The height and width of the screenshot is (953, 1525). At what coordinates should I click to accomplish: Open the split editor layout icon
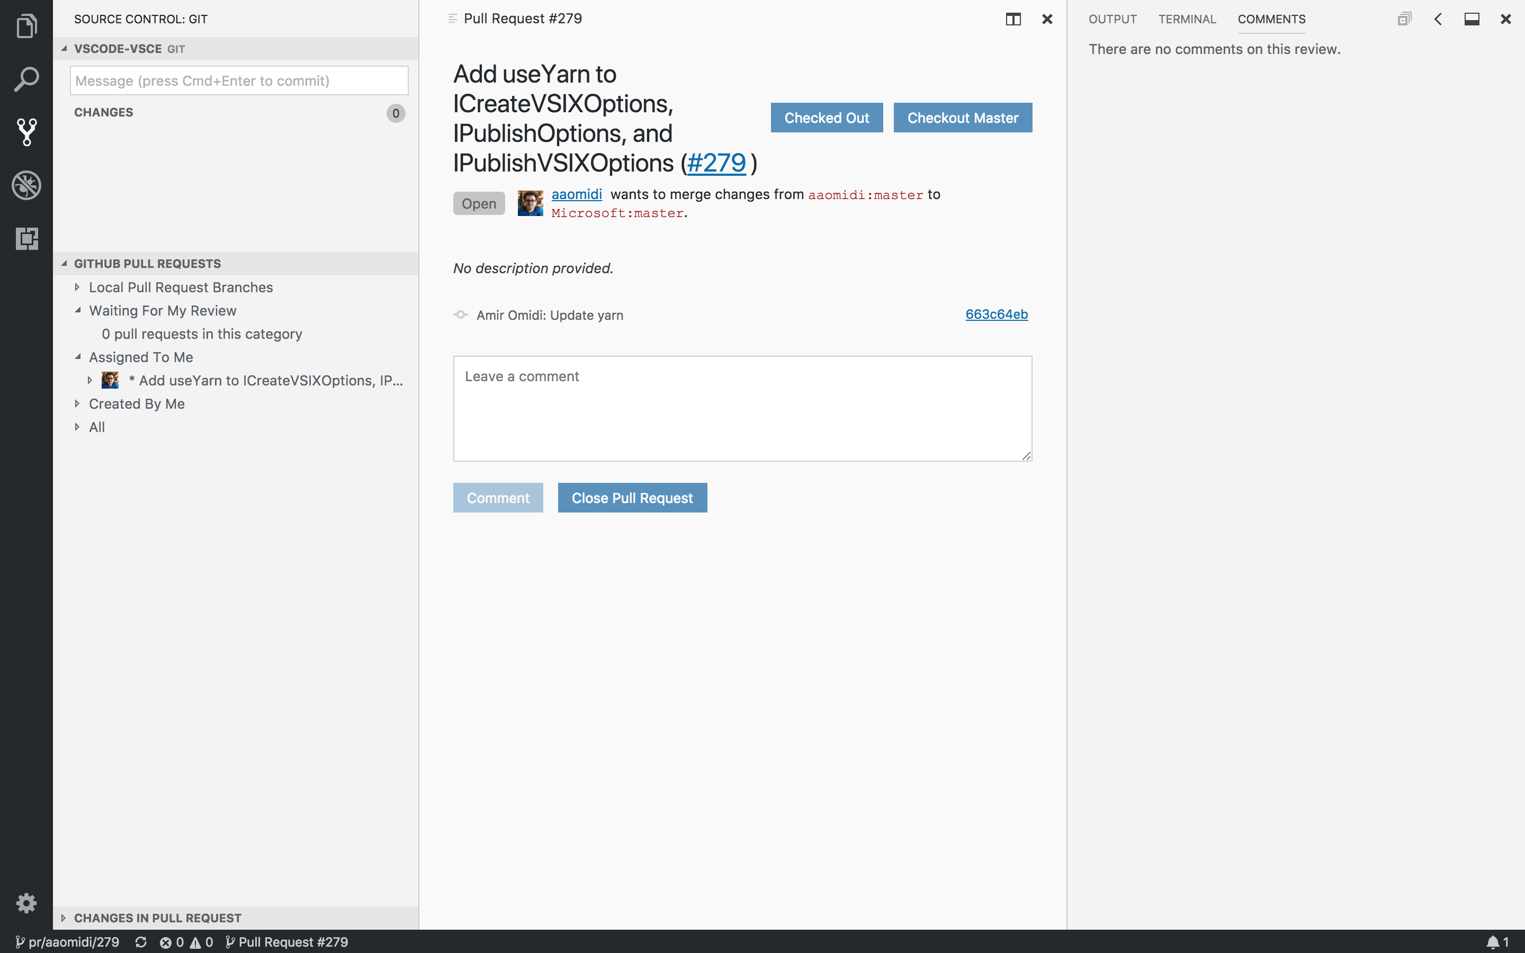[1012, 19]
